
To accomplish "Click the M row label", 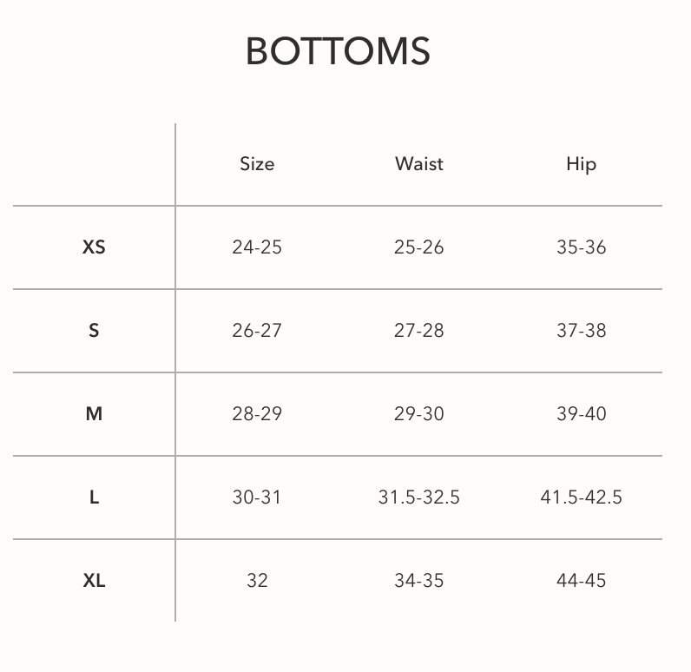I will pyautogui.click(x=94, y=414).
